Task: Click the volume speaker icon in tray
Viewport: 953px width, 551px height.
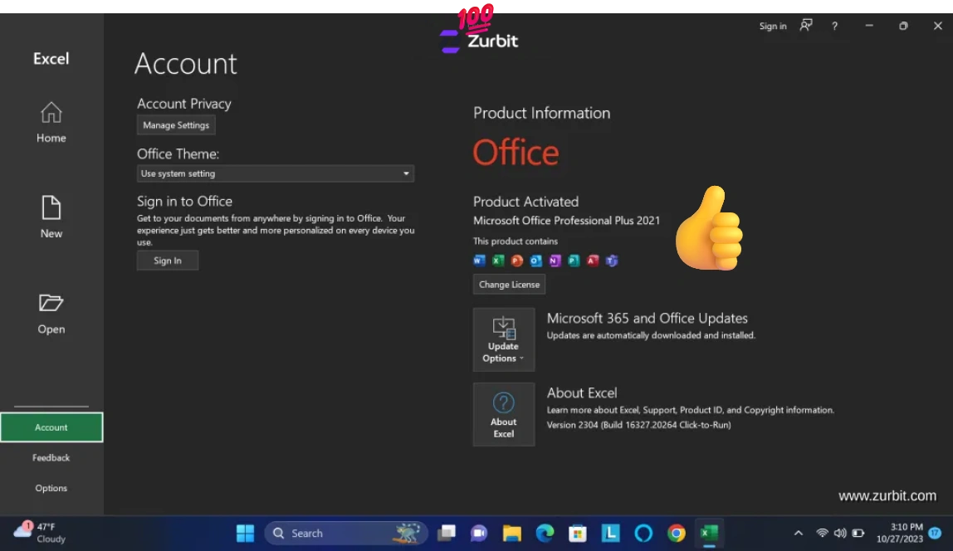Action: pyautogui.click(x=840, y=534)
